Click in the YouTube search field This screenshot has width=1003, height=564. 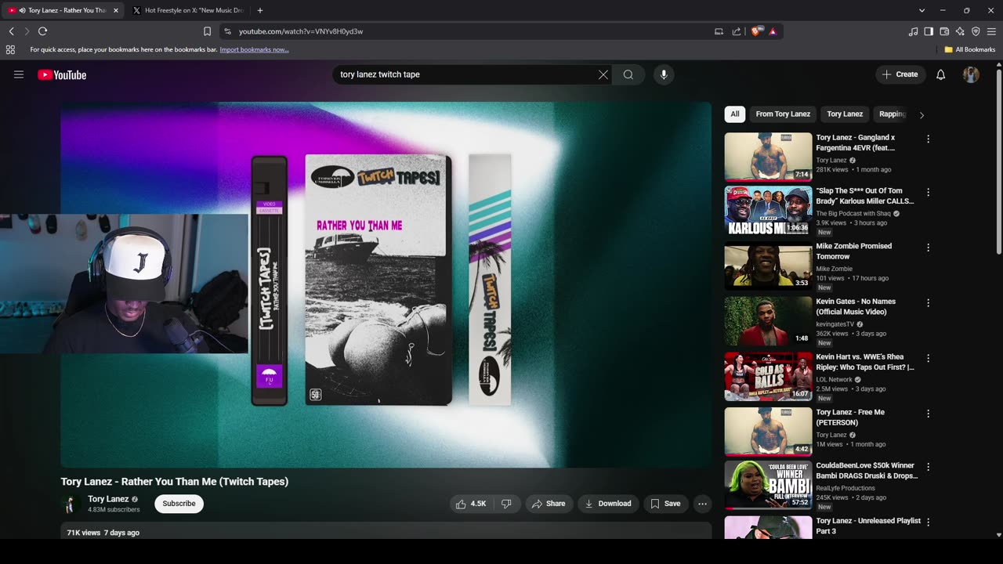click(468, 74)
